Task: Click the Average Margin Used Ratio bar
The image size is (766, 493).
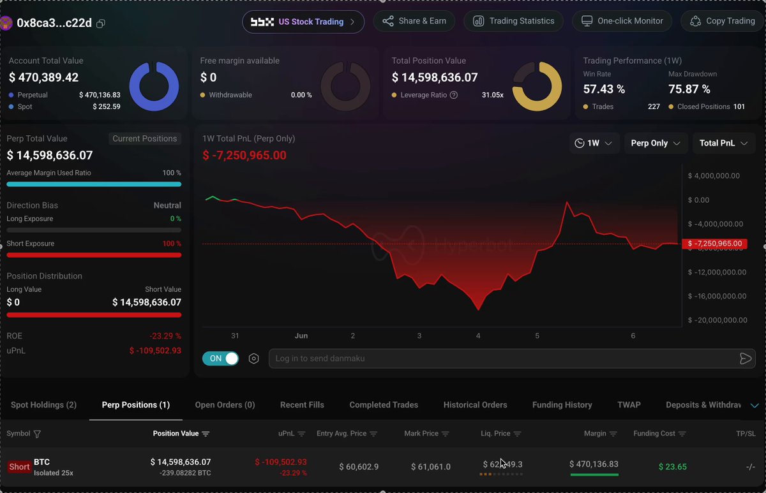Action: pos(94,184)
